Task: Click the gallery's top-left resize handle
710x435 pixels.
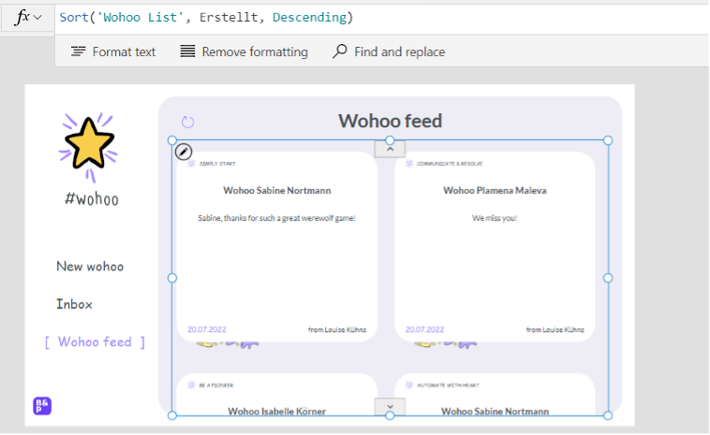Action: (x=172, y=140)
